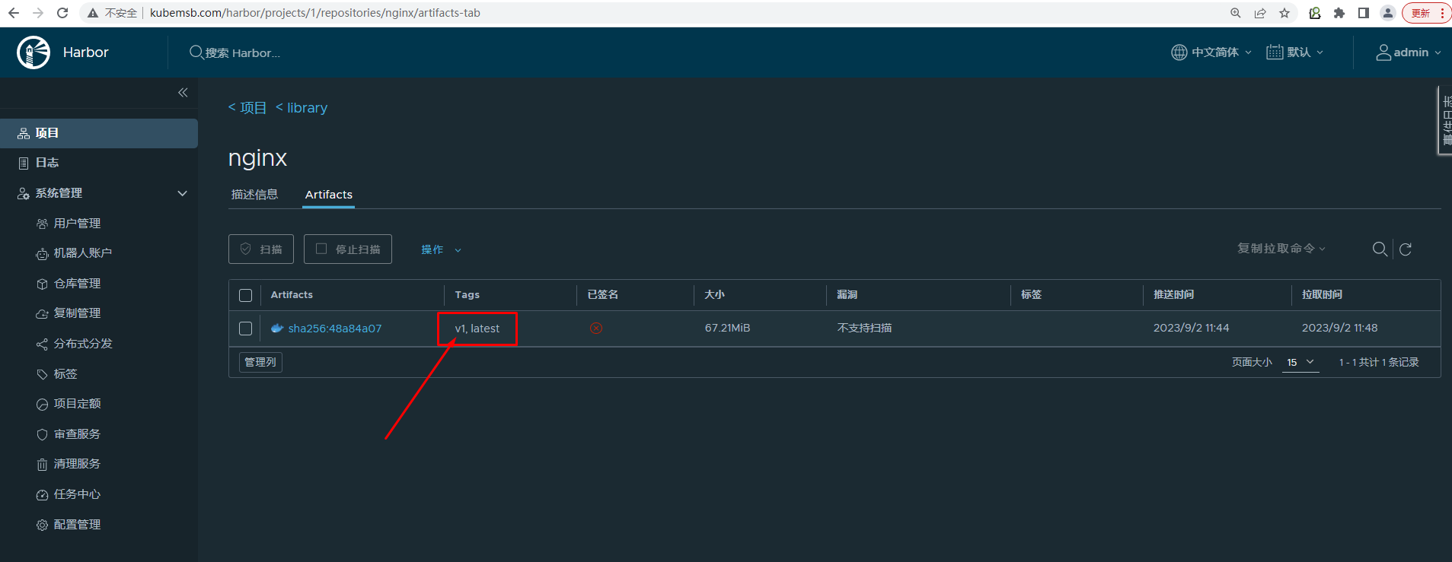Open 项目 in the sidebar
Screen dimensions: 1452x562
(x=99, y=133)
